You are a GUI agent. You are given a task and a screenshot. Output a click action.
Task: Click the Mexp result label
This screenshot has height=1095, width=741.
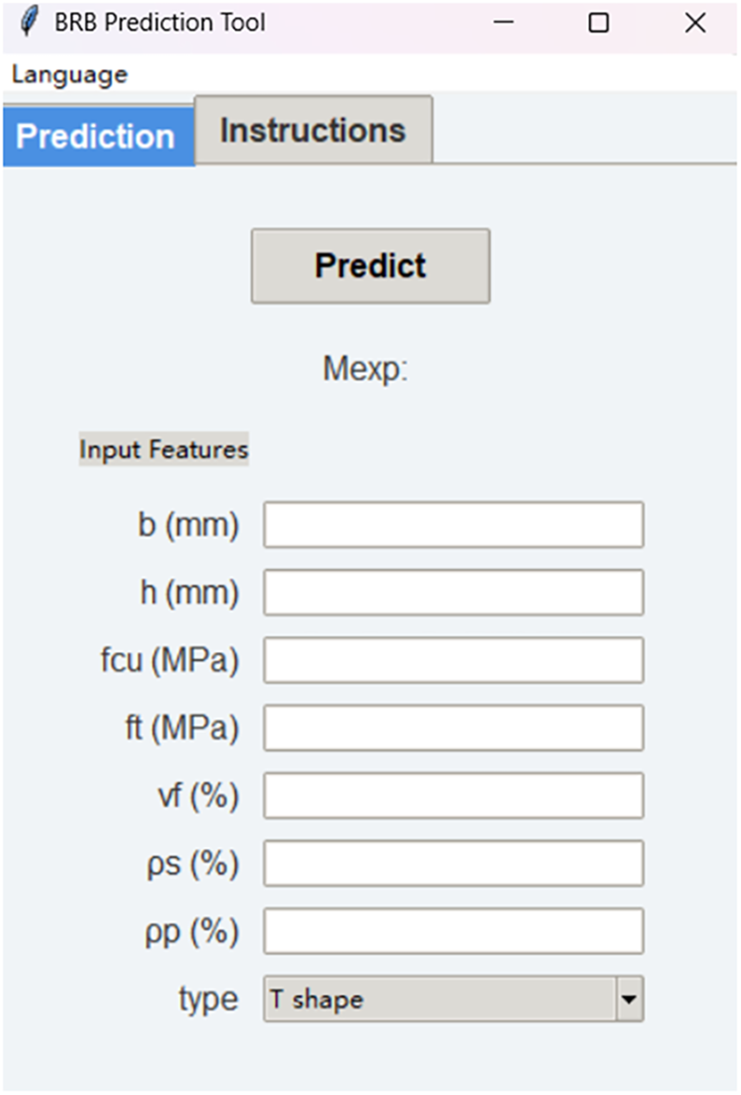365,370
